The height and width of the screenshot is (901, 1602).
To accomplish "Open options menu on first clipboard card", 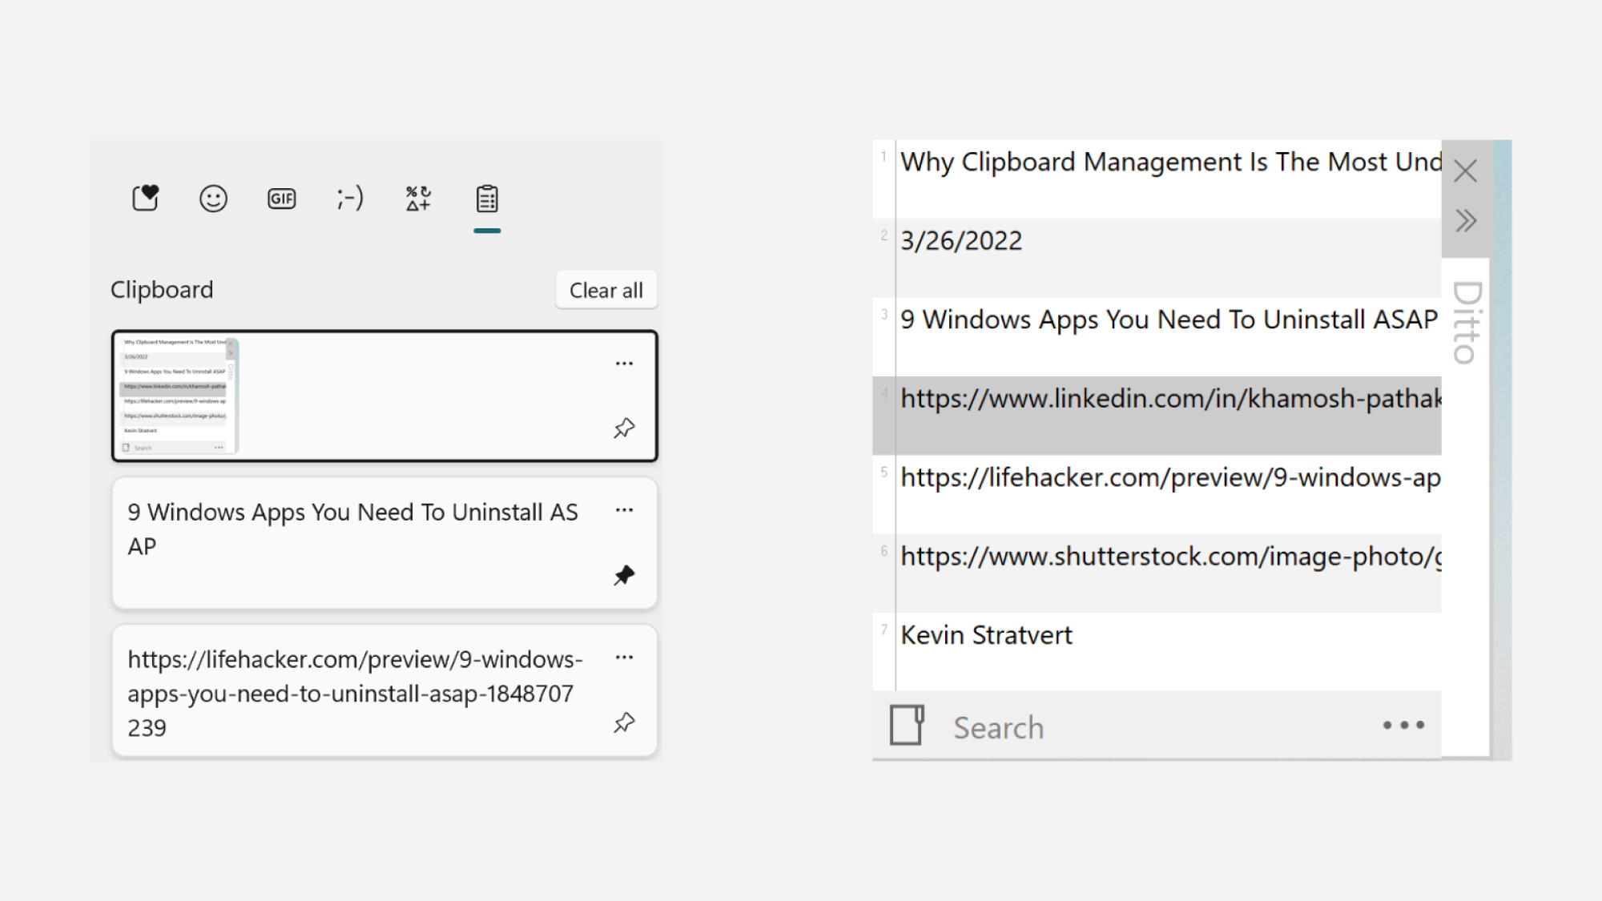I will [625, 363].
